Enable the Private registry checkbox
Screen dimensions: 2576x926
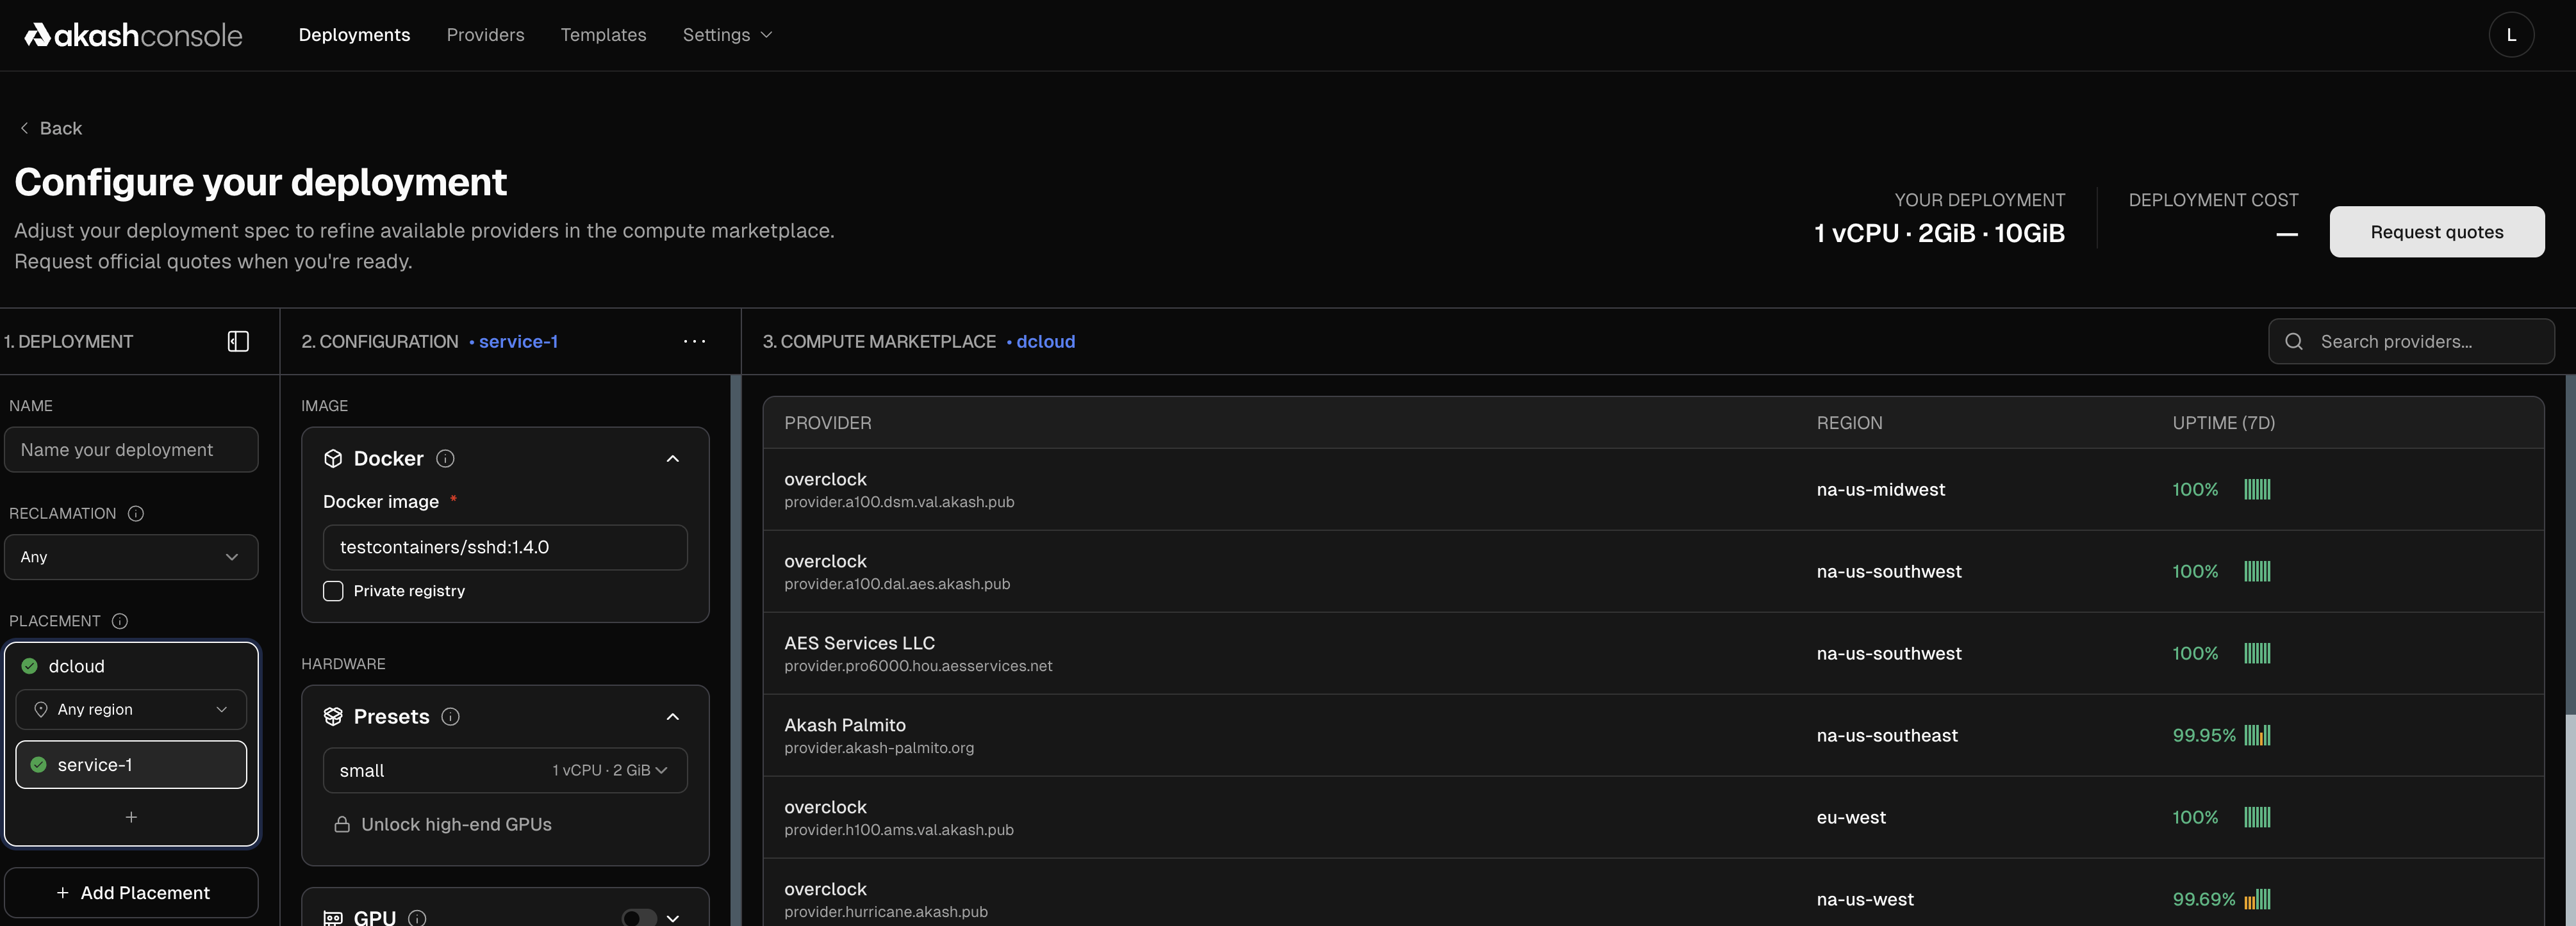coord(333,591)
